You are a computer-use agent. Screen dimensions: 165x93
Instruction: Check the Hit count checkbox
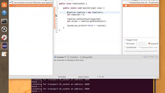pyautogui.click(x=125, y=43)
